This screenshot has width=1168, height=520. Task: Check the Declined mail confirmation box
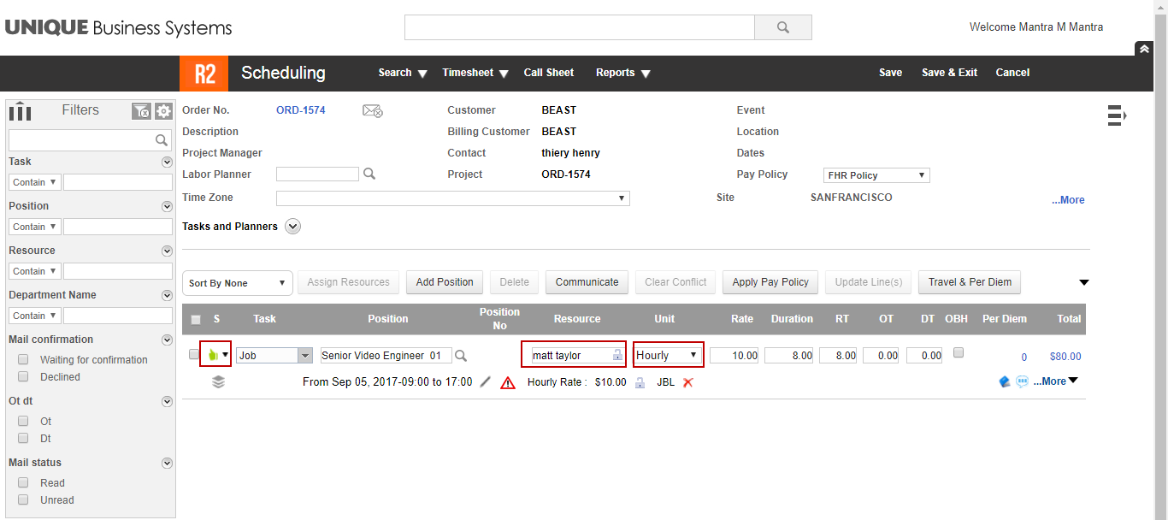pyautogui.click(x=24, y=377)
